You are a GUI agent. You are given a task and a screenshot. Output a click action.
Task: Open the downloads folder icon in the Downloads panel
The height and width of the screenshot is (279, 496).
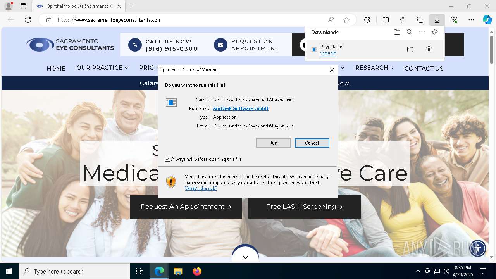[397, 32]
